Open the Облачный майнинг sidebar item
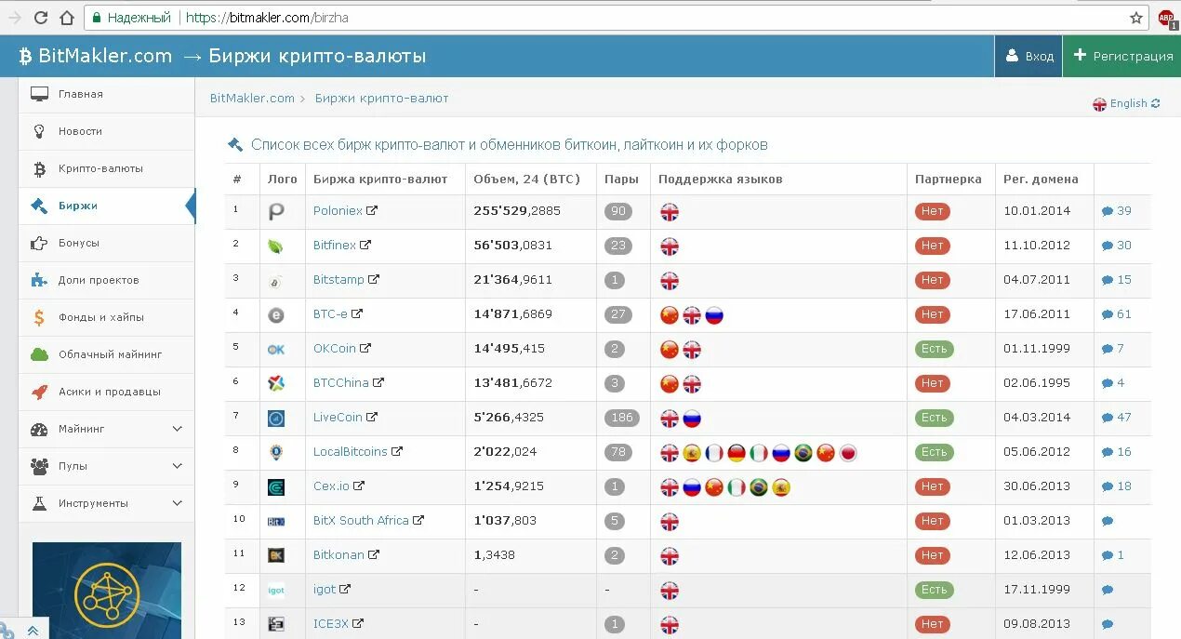The image size is (1181, 639). pyautogui.click(x=106, y=354)
